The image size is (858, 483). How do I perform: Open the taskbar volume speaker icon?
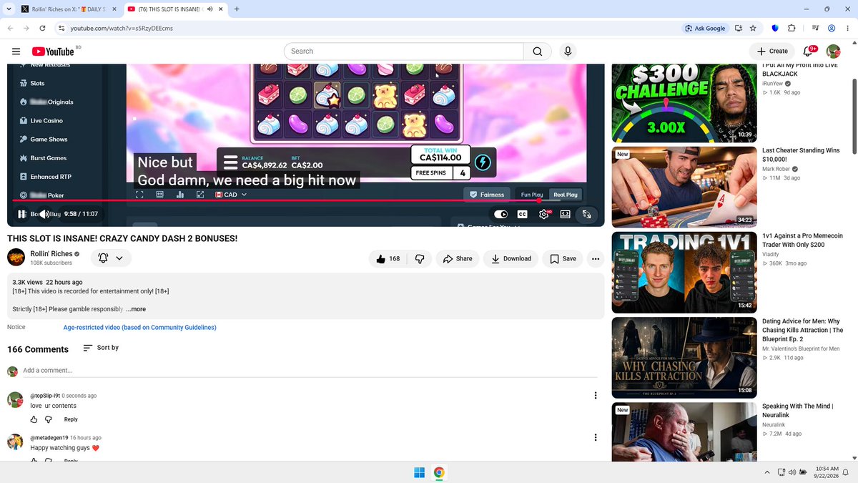pyautogui.click(x=792, y=472)
